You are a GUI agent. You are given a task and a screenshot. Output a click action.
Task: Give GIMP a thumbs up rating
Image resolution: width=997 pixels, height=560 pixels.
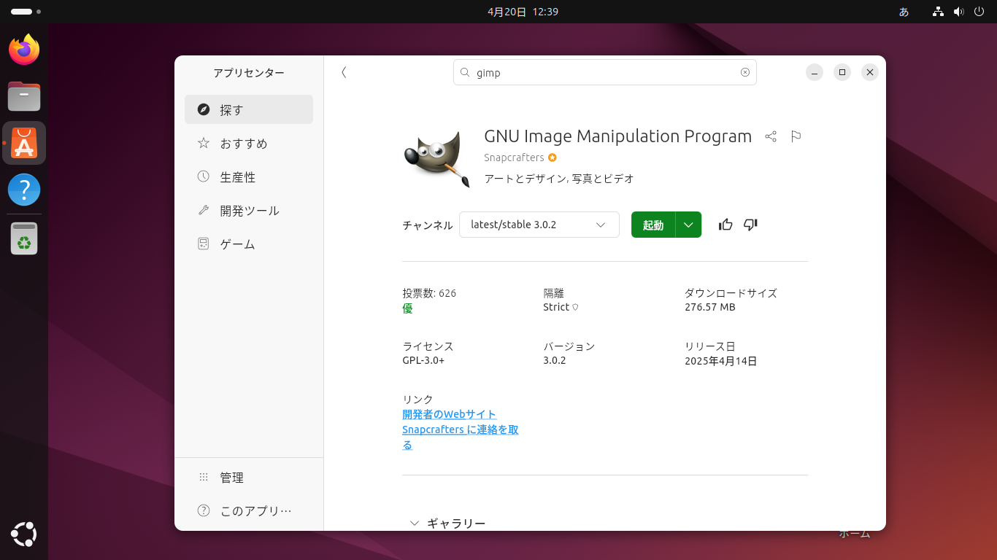coord(725,225)
